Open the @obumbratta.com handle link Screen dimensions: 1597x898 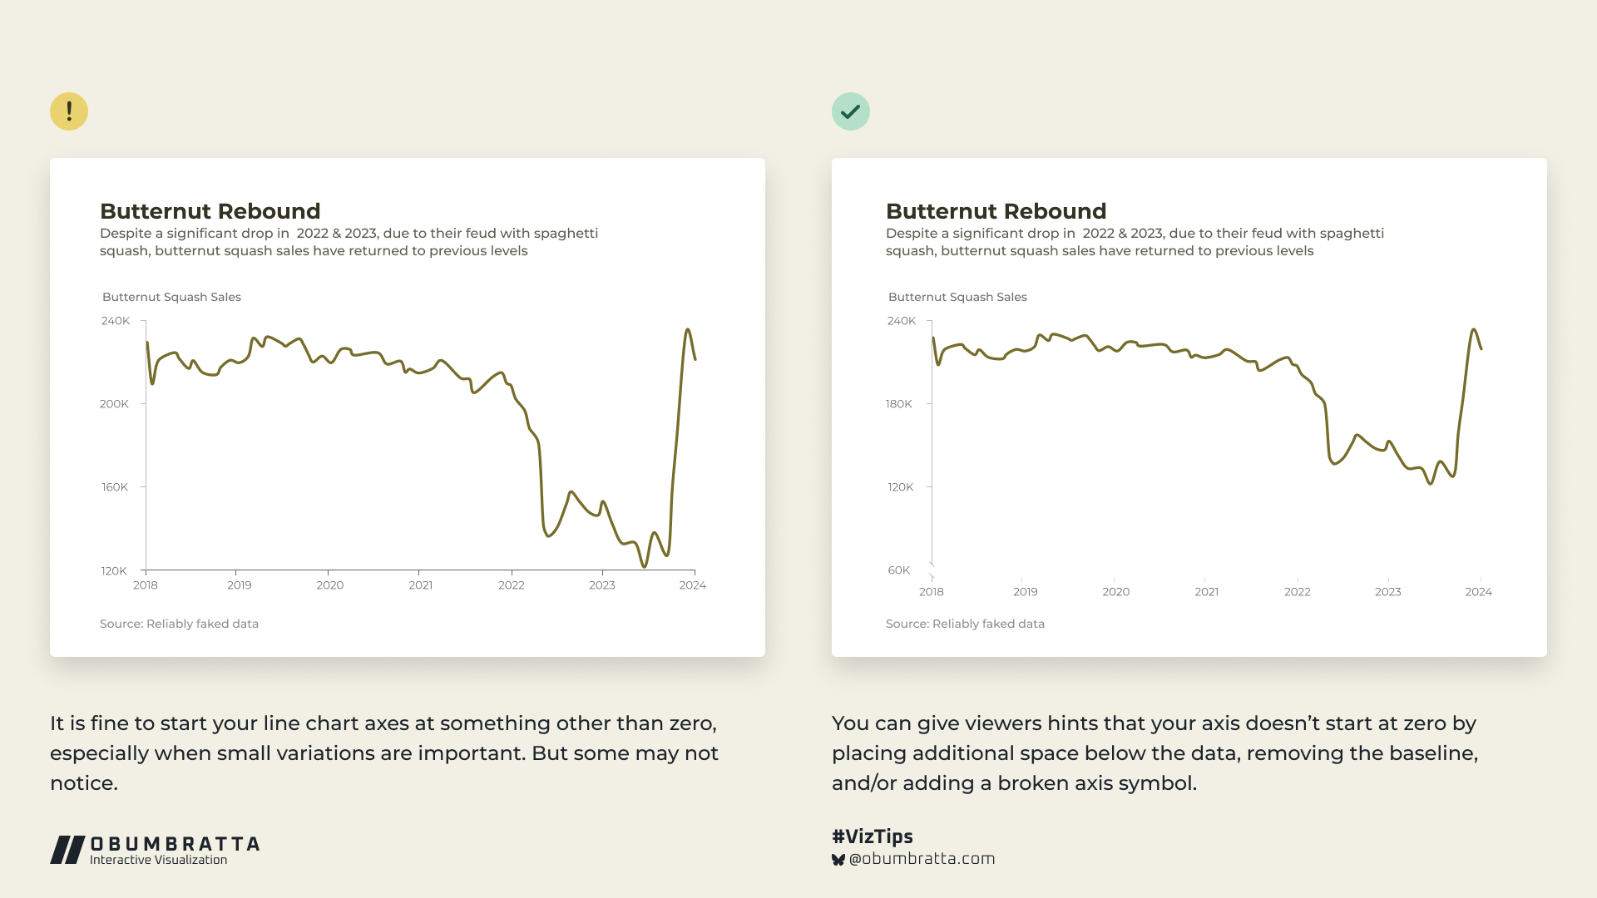point(922,859)
